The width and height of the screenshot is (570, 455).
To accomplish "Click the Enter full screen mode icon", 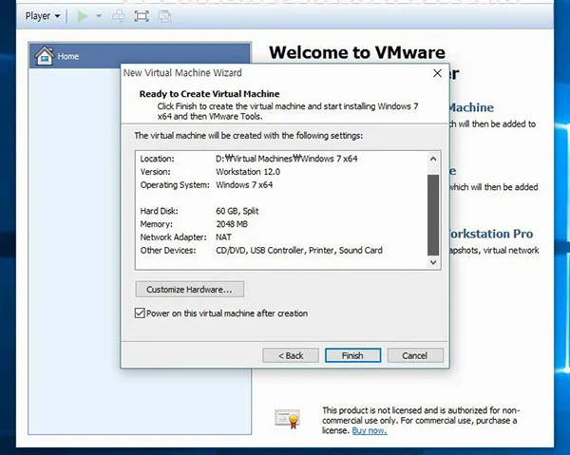I will (142, 16).
